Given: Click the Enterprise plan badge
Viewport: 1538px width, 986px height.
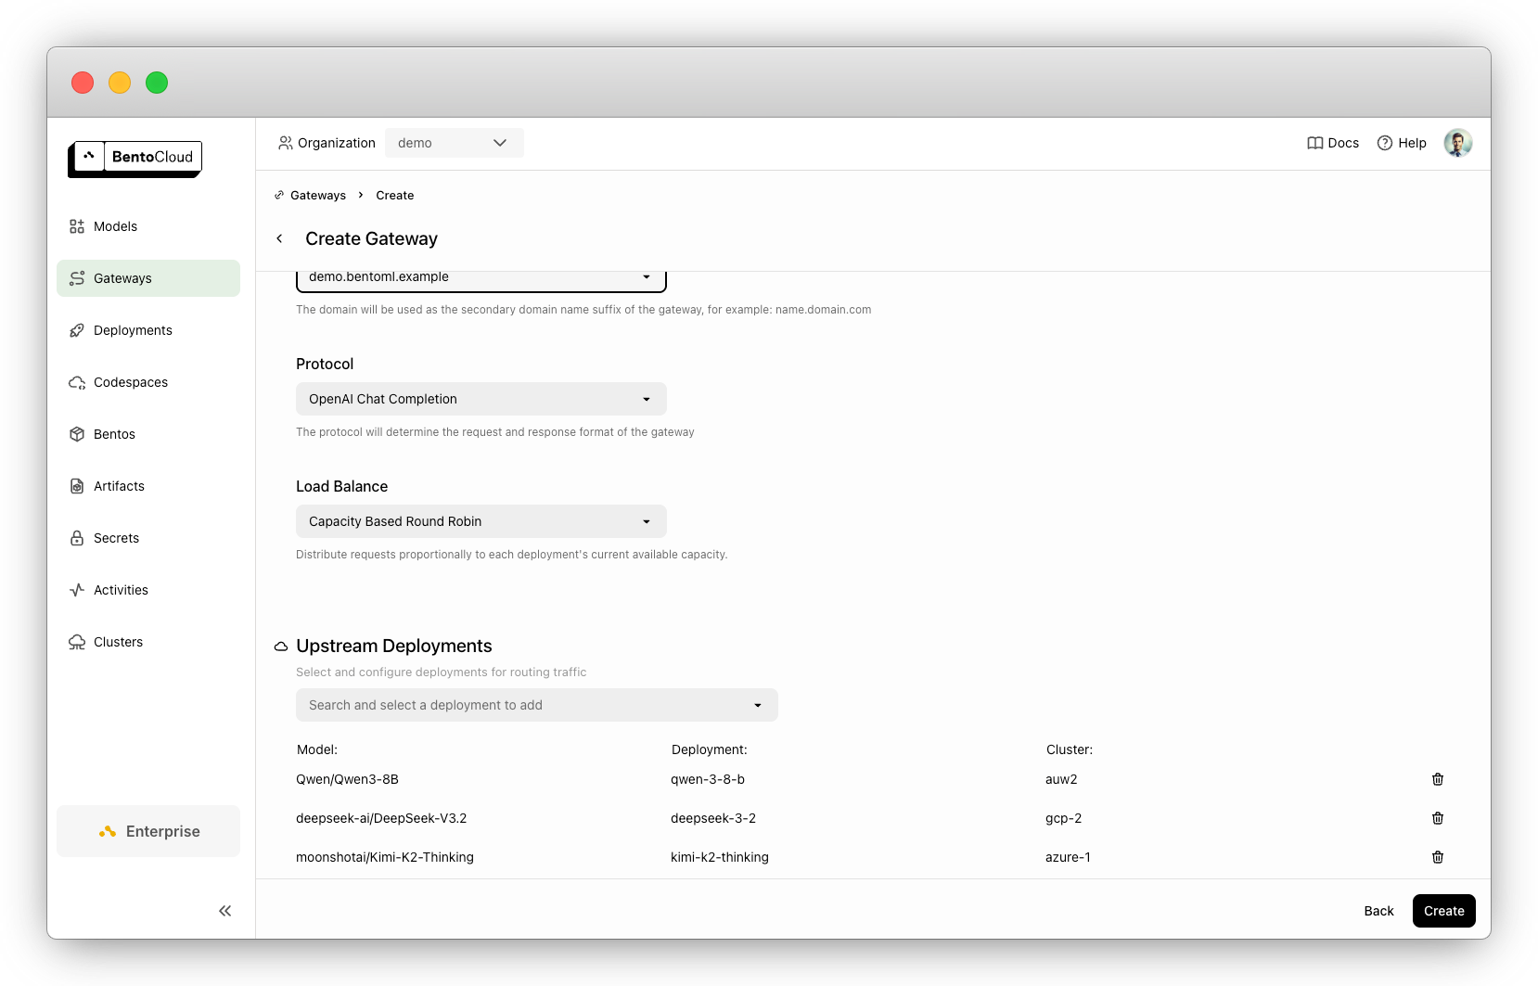Looking at the screenshot, I should point(148,831).
